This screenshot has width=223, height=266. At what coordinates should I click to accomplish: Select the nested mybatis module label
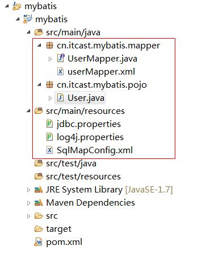(51, 19)
